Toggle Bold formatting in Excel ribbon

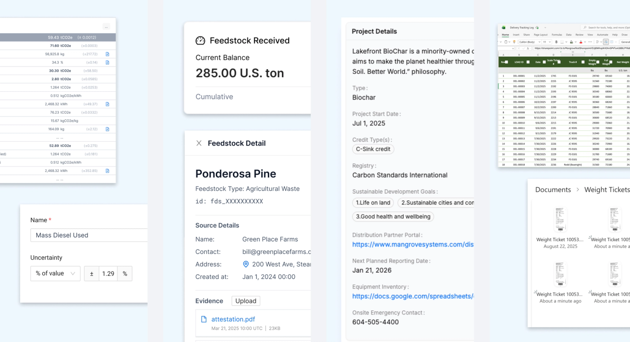click(556, 42)
